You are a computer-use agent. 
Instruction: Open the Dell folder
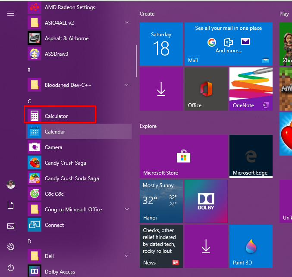[79, 256]
